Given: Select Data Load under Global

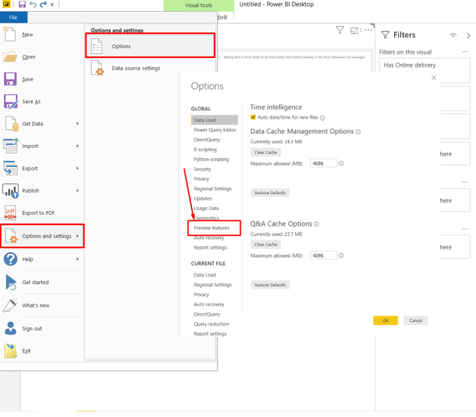Looking at the screenshot, I should click(214, 120).
